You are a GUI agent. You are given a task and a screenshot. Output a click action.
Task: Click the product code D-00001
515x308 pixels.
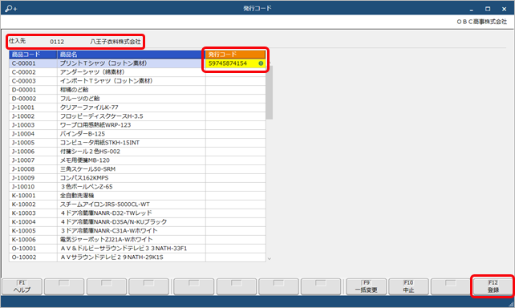[x=24, y=90]
